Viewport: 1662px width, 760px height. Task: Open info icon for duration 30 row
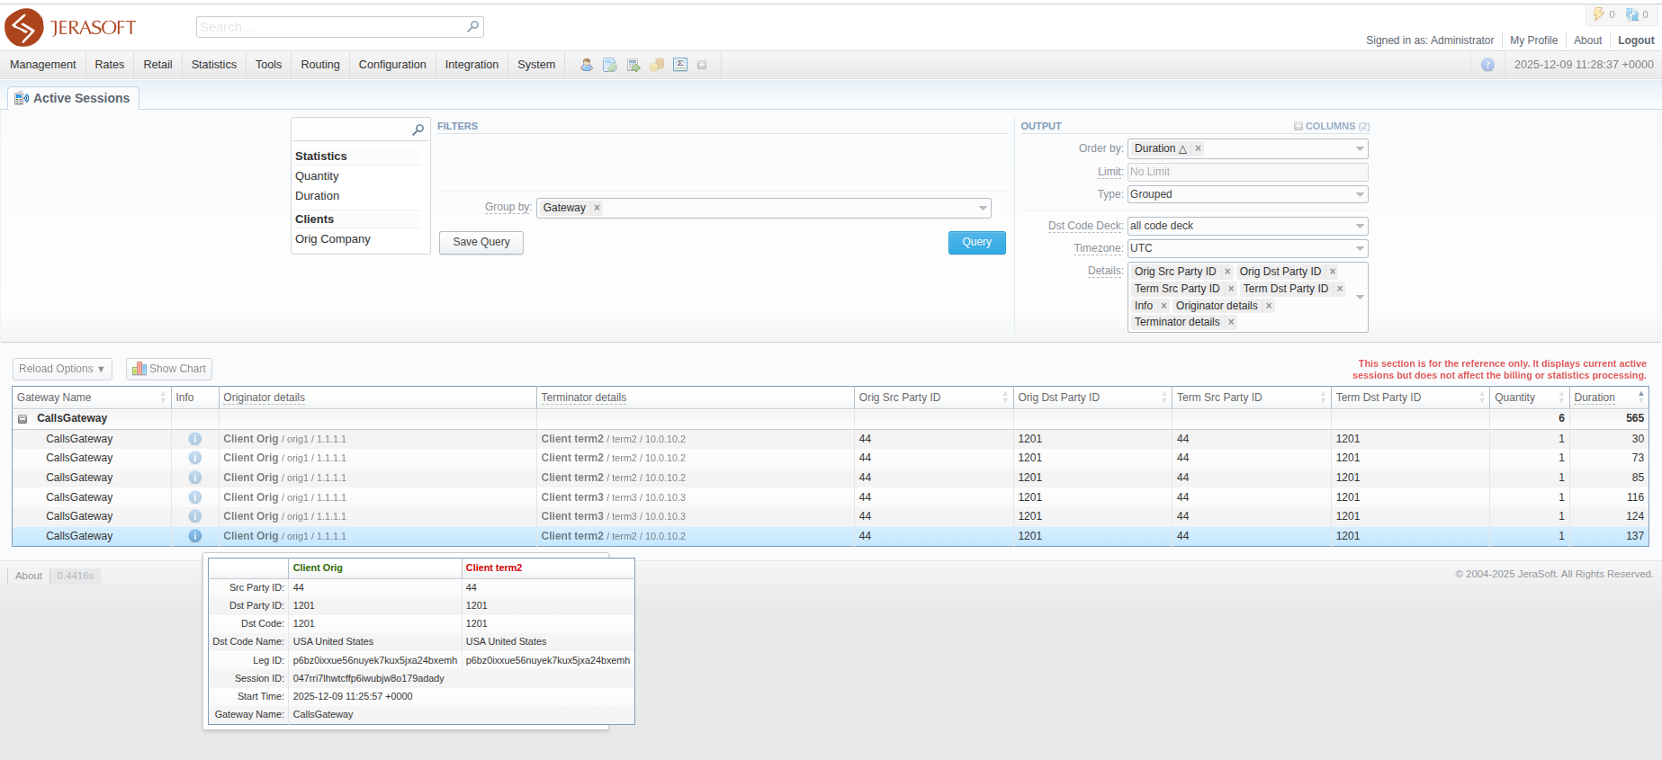(194, 439)
